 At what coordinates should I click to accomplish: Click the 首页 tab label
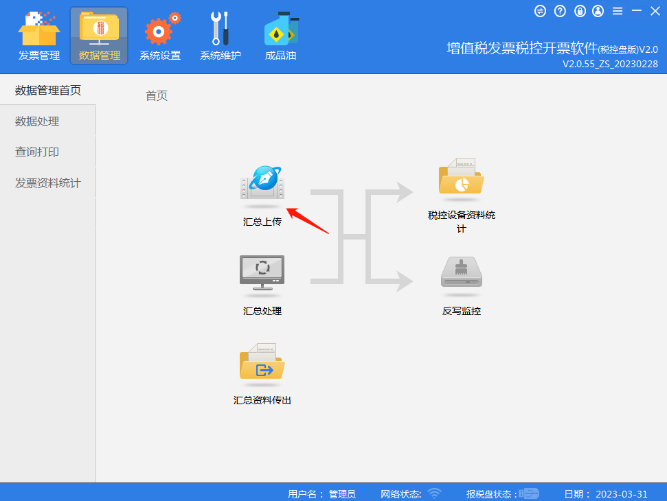click(157, 95)
